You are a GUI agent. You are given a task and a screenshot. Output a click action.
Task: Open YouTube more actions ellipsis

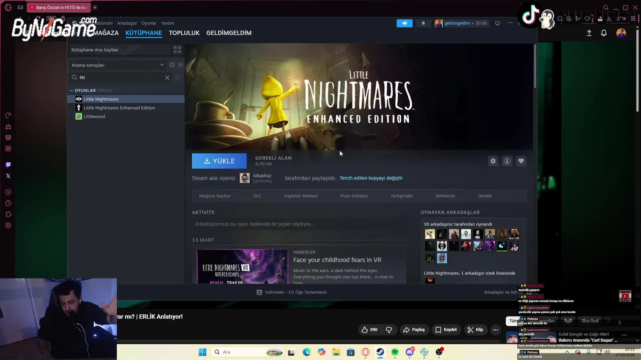click(x=495, y=329)
